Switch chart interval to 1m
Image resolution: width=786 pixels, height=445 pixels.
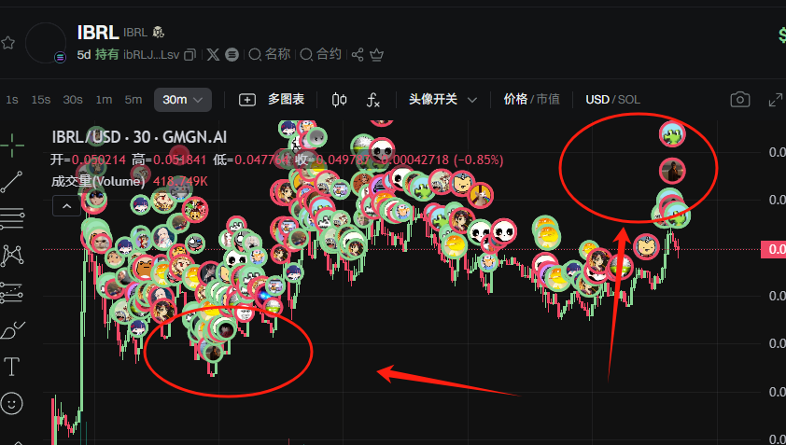click(104, 100)
